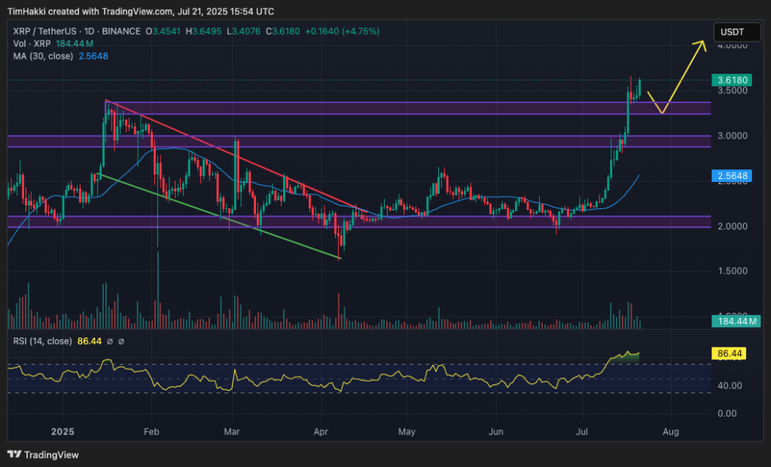771x467 pixels.
Task: Click the 2025 label on the time axis
Action: point(62,432)
